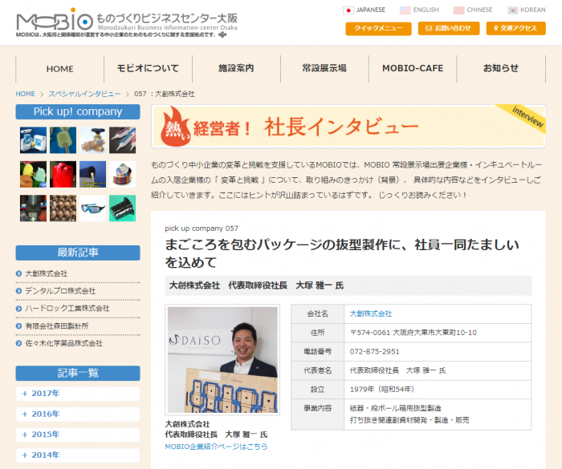Select the 常設展示場 menu item

pyautogui.click(x=324, y=68)
